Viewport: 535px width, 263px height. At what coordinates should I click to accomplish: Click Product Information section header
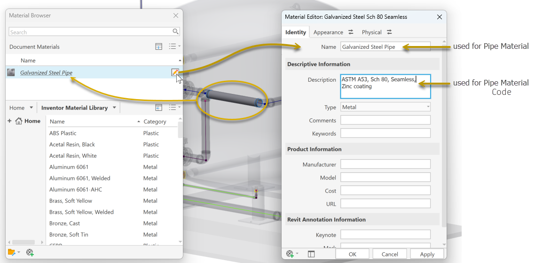pos(362,149)
